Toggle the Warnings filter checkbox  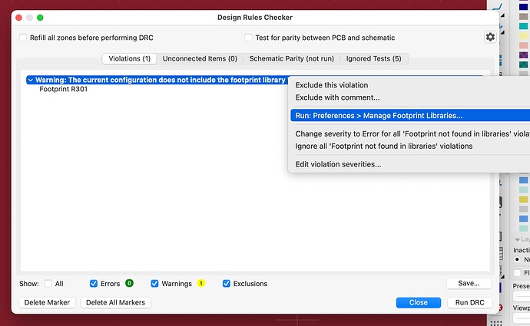[154, 284]
